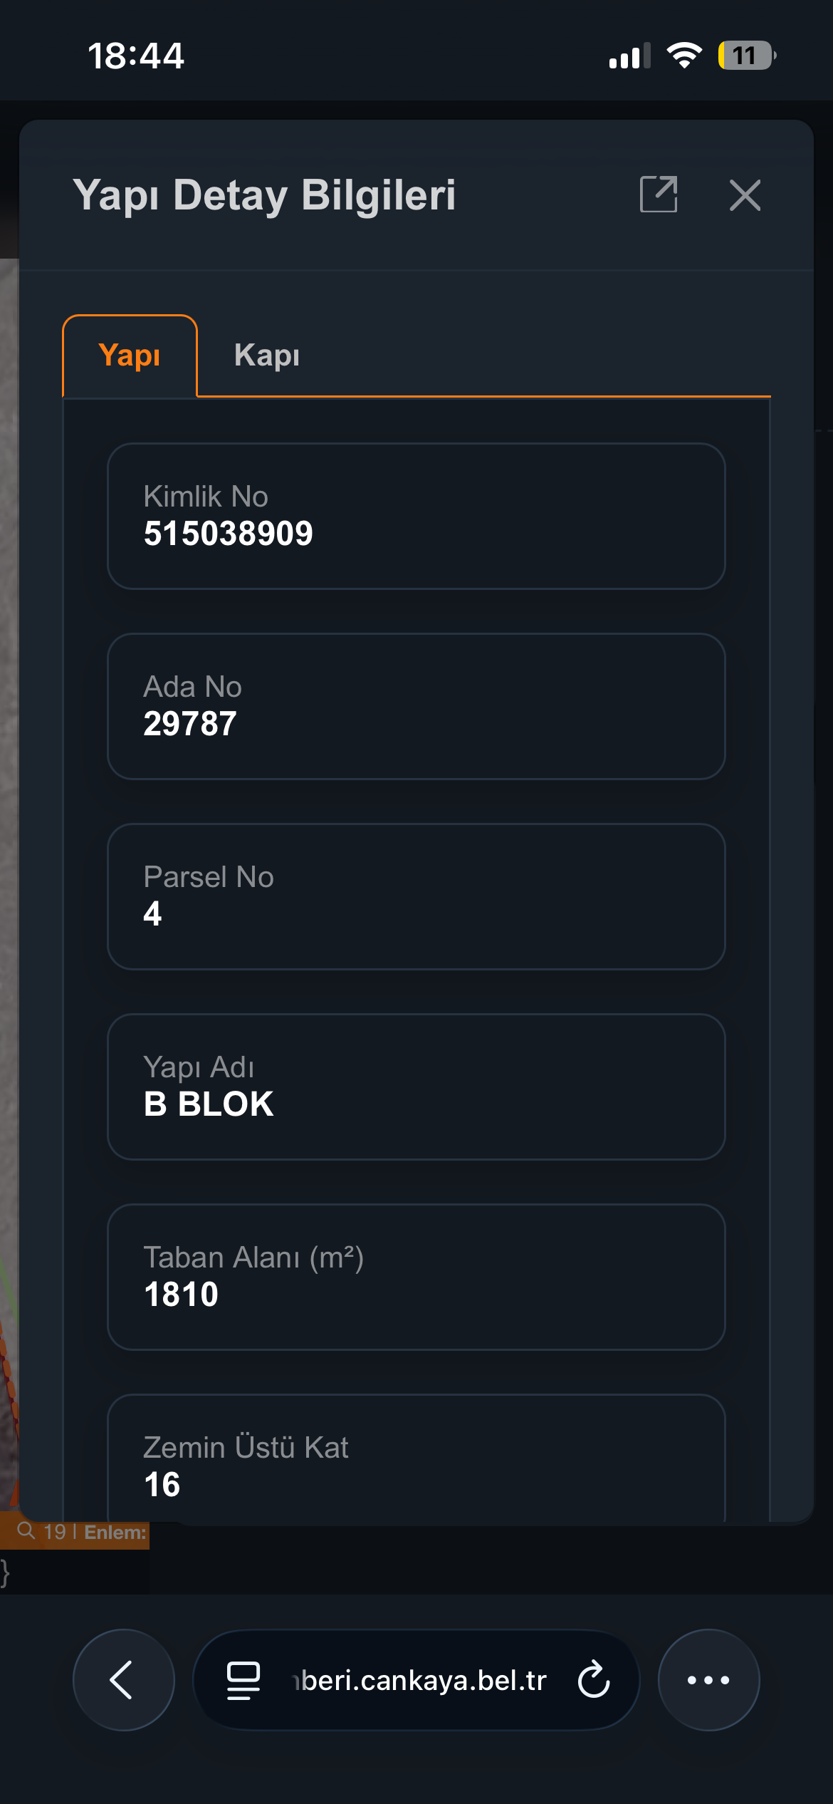This screenshot has height=1804, width=833.
Task: Tap the battery indicator in status bar
Action: [x=746, y=56]
